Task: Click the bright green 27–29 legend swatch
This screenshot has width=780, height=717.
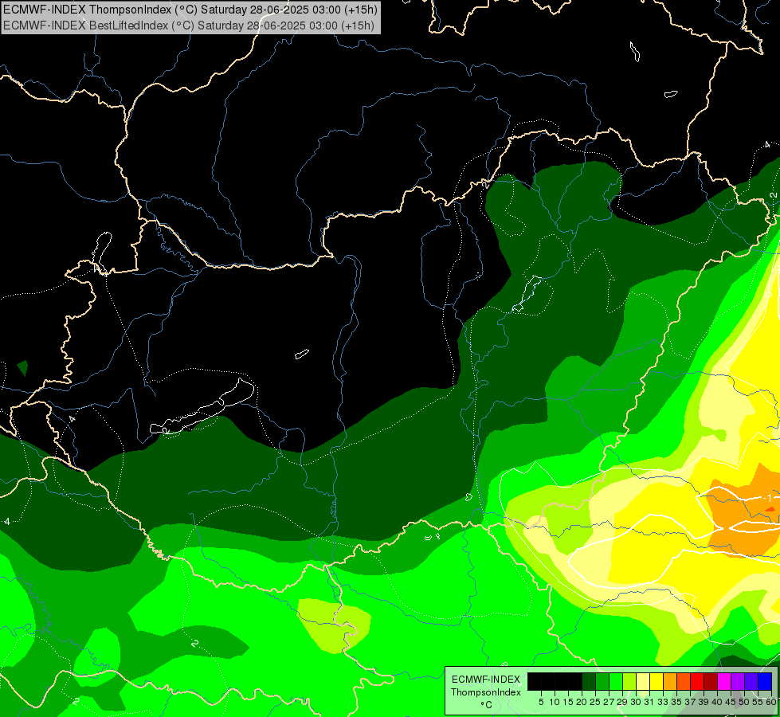Action: (616, 681)
